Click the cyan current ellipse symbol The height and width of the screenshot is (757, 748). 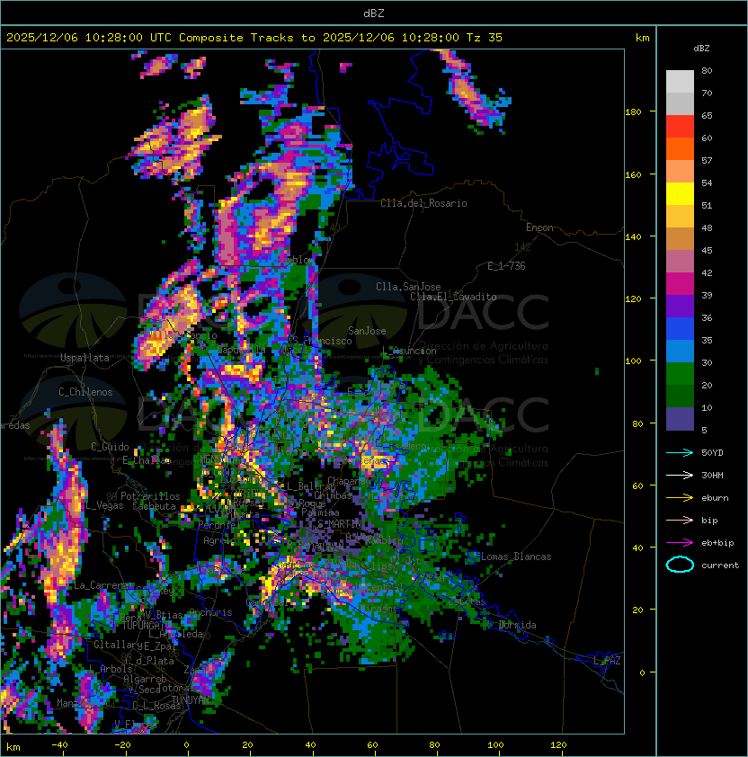(680, 565)
